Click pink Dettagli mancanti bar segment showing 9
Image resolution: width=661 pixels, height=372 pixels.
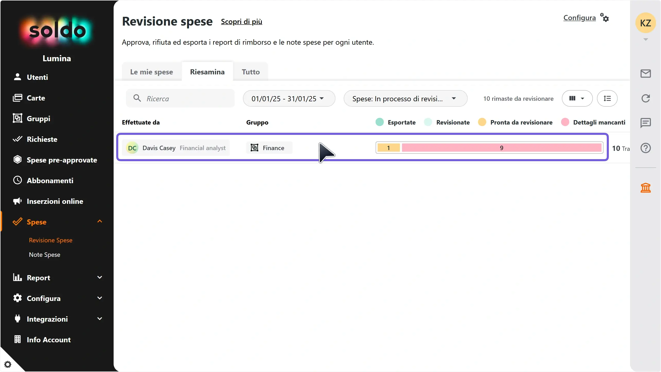(501, 148)
